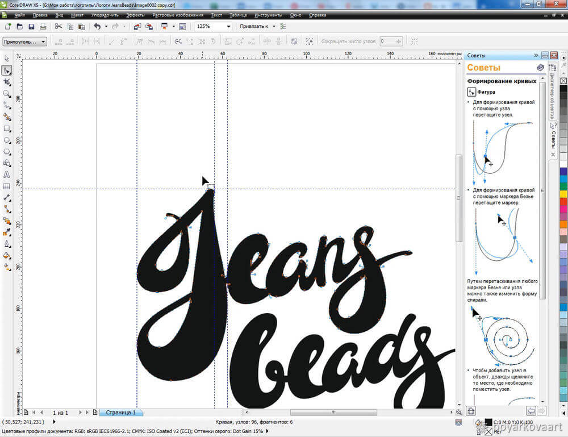Click the Фигура tool icon in Советы
Viewport: 568px width, 437px height.
[x=471, y=92]
